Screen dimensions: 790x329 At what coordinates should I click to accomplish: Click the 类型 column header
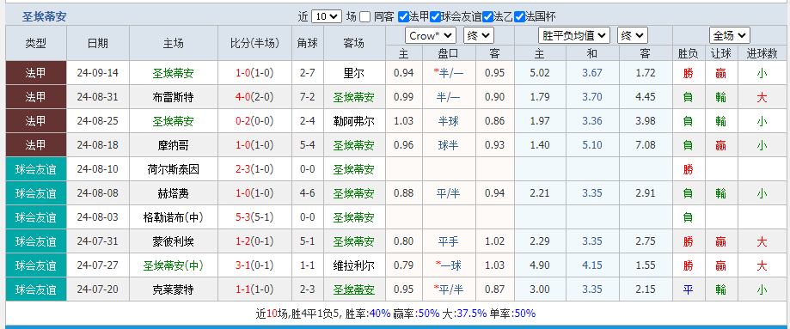pos(36,43)
